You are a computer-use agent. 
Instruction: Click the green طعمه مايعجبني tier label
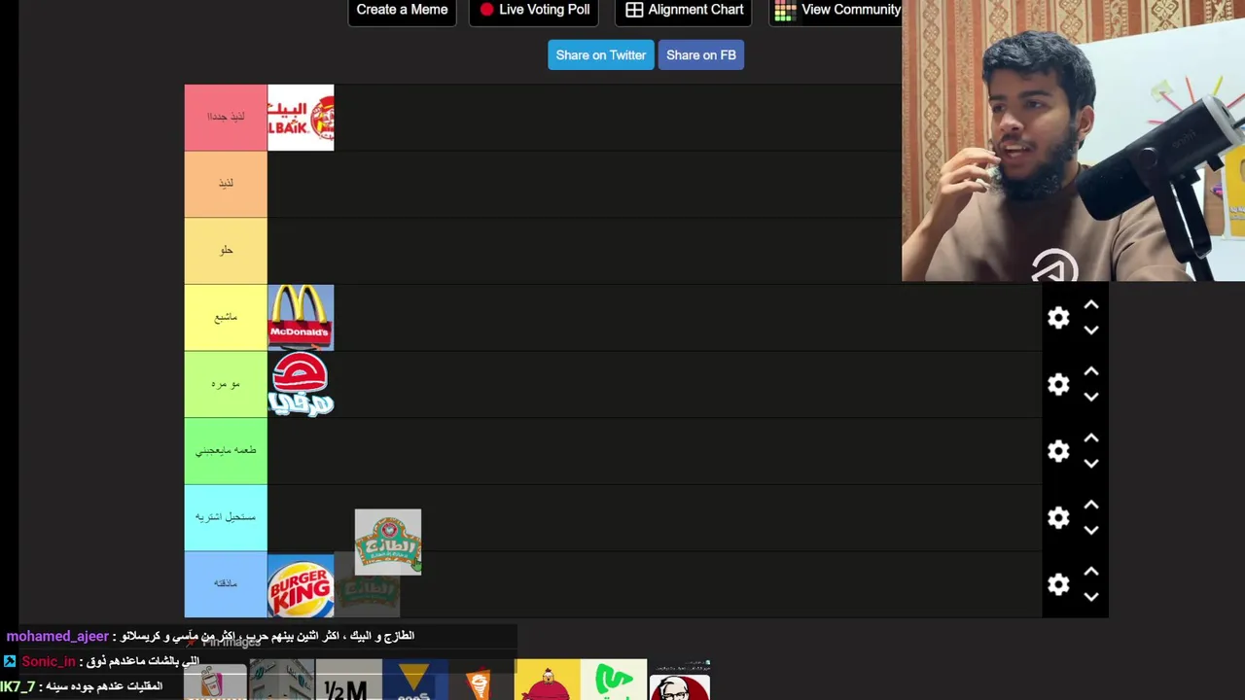click(x=226, y=451)
